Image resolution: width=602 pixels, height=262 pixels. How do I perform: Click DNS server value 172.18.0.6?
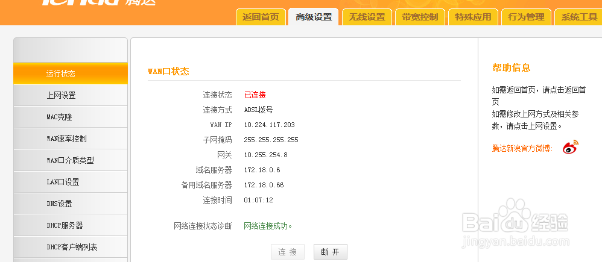click(262, 170)
